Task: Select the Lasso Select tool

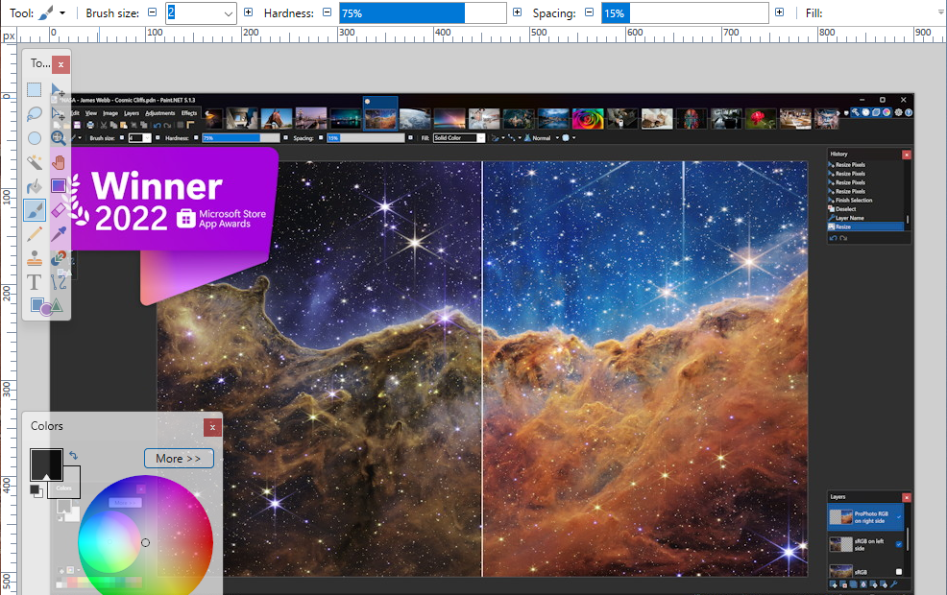Action: (x=35, y=114)
